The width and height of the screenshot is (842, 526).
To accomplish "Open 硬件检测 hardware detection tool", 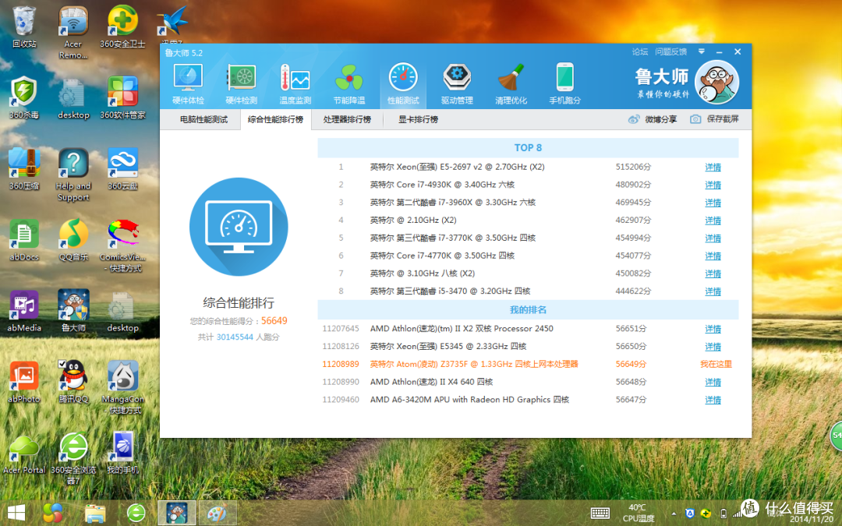I will click(241, 83).
